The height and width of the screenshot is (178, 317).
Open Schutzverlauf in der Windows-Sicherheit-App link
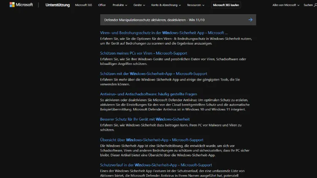pos(156,165)
